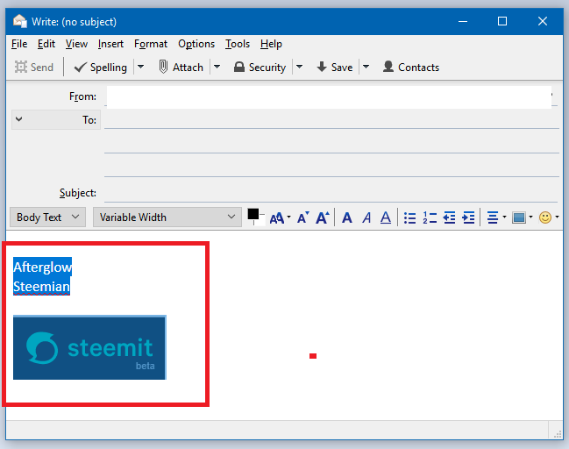This screenshot has width=569, height=449.
Task: Open the File menu
Action: (19, 44)
